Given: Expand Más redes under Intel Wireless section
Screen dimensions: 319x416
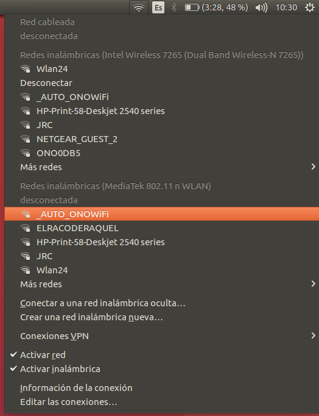Looking at the screenshot, I should pos(161,167).
